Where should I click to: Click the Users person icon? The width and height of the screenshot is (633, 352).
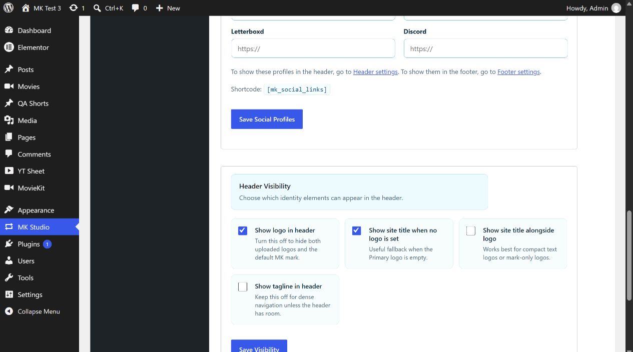(x=9, y=261)
